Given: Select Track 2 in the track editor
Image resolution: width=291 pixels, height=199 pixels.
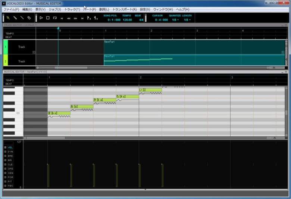Looking at the screenshot, I should pyautogui.click(x=22, y=61).
